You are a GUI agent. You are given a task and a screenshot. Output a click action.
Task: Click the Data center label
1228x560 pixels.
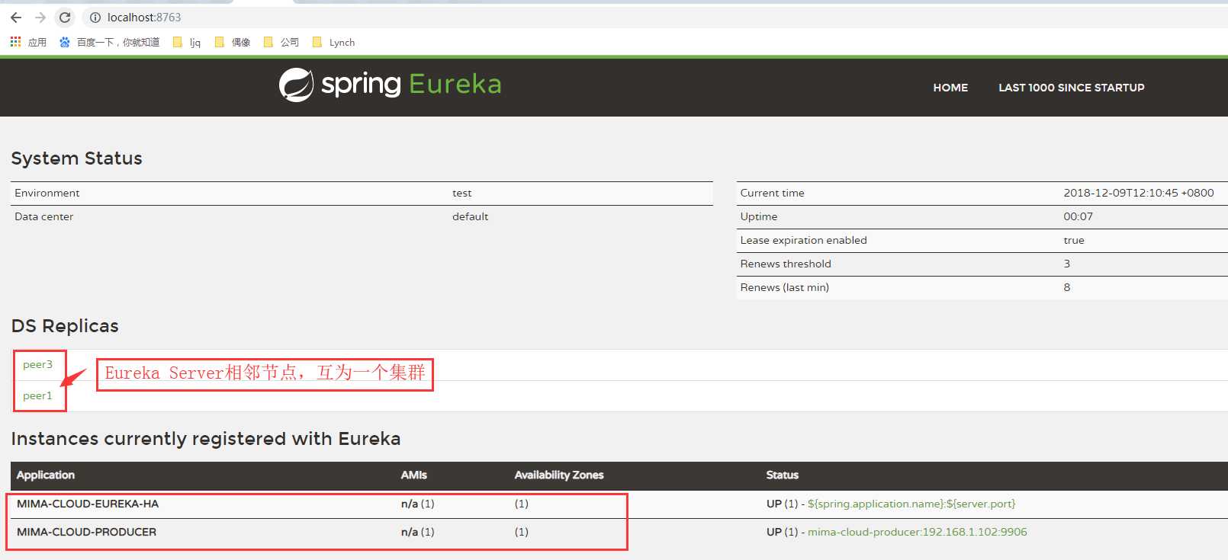[44, 216]
